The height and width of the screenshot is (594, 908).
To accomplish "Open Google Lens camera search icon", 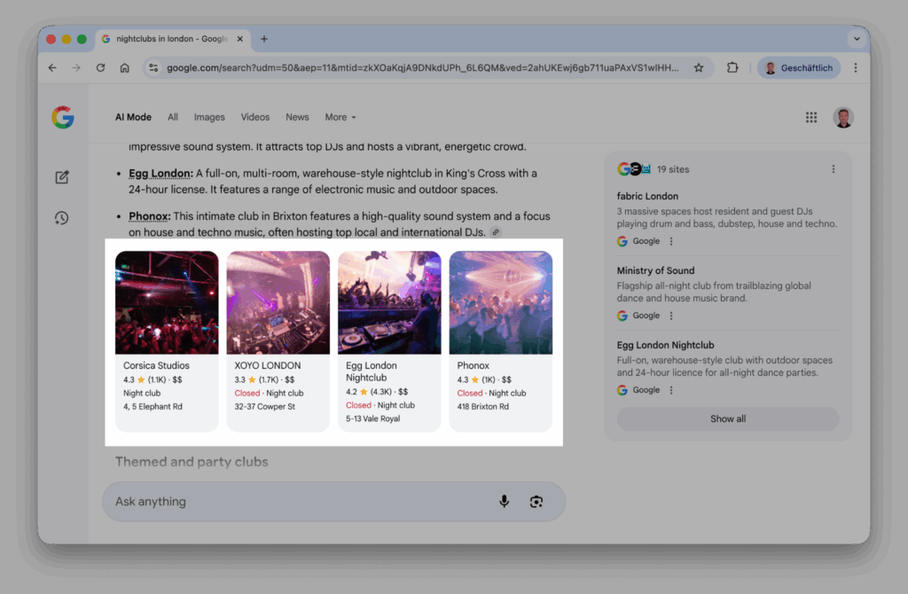I will (536, 502).
